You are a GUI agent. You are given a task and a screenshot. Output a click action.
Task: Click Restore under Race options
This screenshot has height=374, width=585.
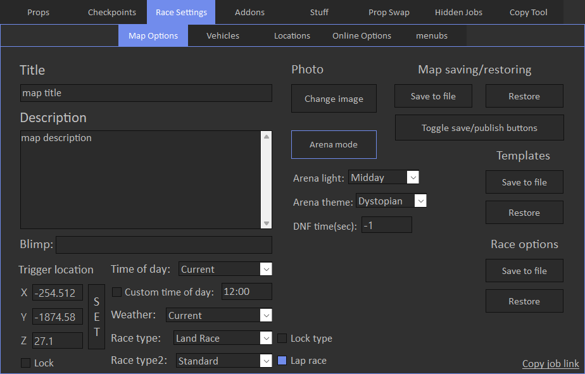tap(524, 301)
